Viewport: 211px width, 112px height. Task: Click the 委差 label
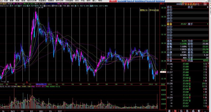tap(190, 7)
